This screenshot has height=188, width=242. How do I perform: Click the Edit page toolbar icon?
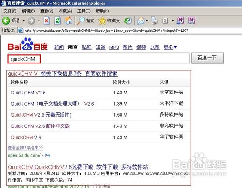pyautogui.click(x=165, y=21)
